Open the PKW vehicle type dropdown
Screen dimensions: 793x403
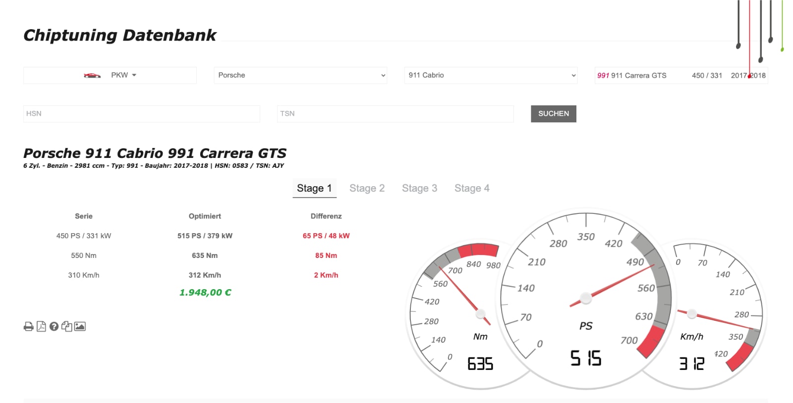click(123, 75)
